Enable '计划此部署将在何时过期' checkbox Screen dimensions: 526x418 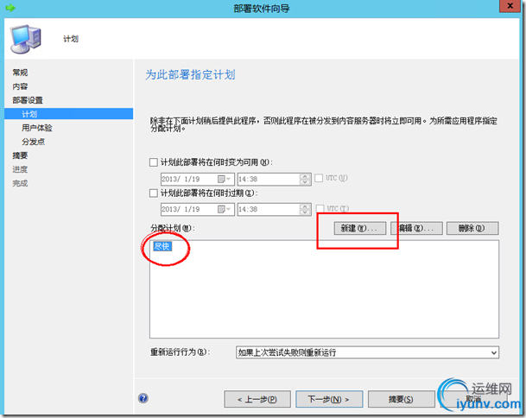(x=153, y=193)
